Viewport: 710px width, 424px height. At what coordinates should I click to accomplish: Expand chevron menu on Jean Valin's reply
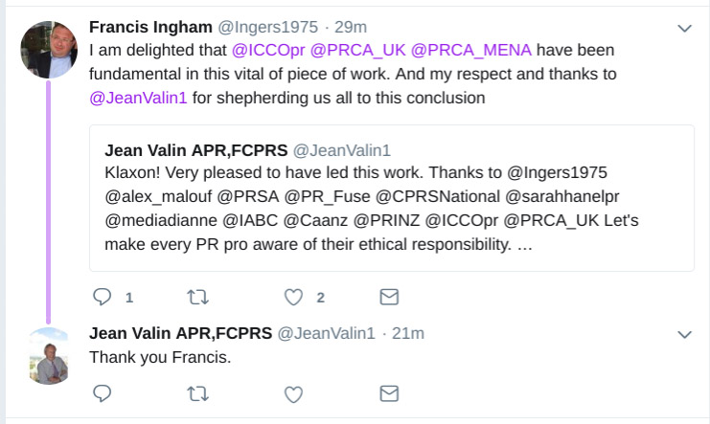684,334
